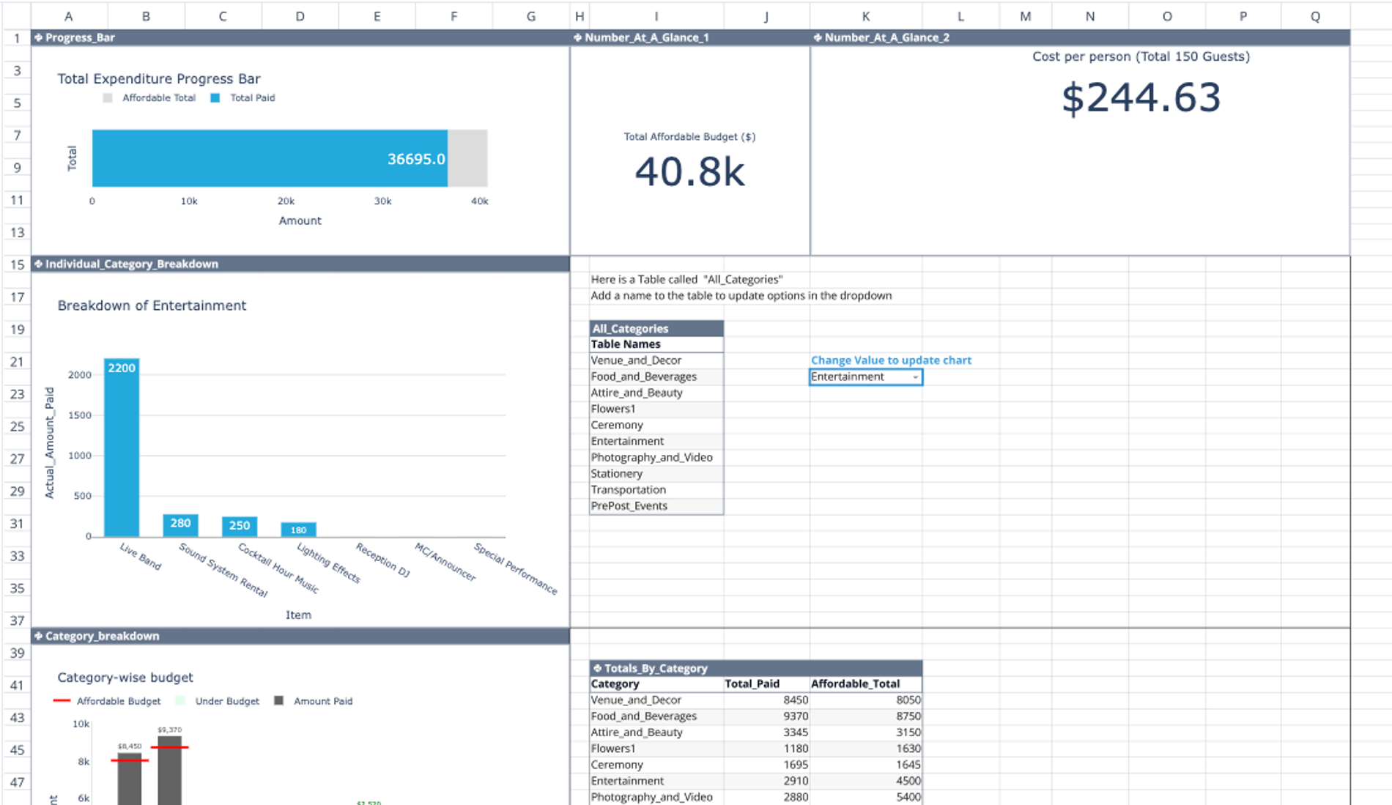Click the Category-wise budget chart title
1392x805 pixels.
[x=125, y=678]
